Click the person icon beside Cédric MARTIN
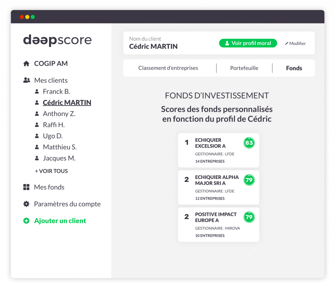The width and height of the screenshot is (335, 289). pyautogui.click(x=37, y=103)
